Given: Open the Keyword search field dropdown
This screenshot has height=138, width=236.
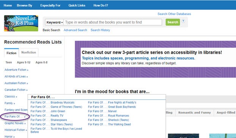Looking at the screenshot, I should point(55,22).
